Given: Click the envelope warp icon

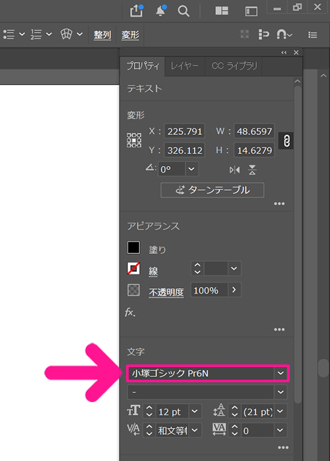Looking at the screenshot, I should [x=66, y=34].
